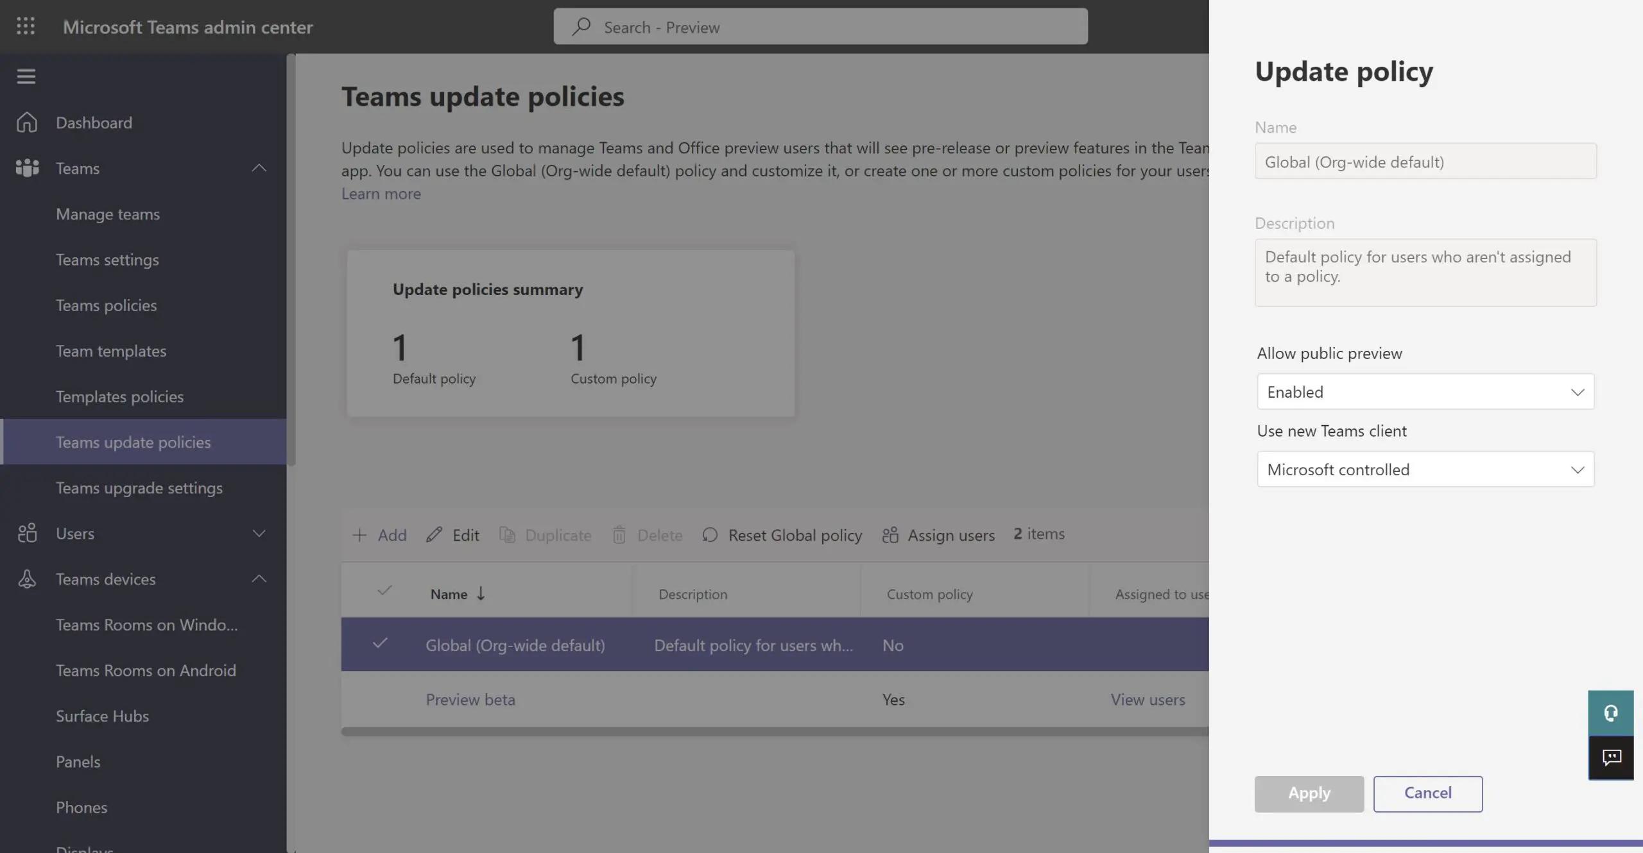
Task: Click the search magnifier icon
Action: point(581,26)
